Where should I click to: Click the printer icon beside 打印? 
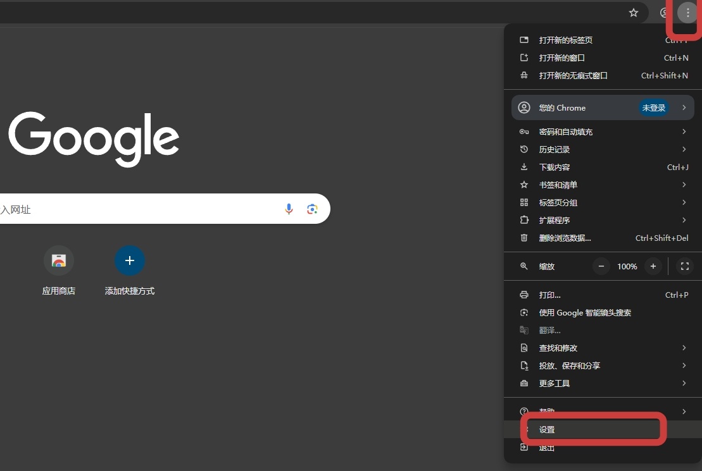click(x=524, y=295)
